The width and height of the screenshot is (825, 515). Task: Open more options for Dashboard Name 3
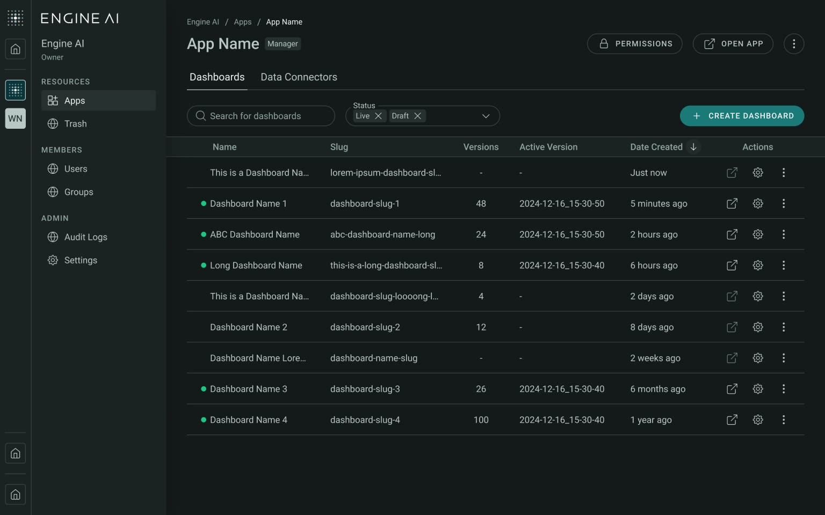pos(784,389)
